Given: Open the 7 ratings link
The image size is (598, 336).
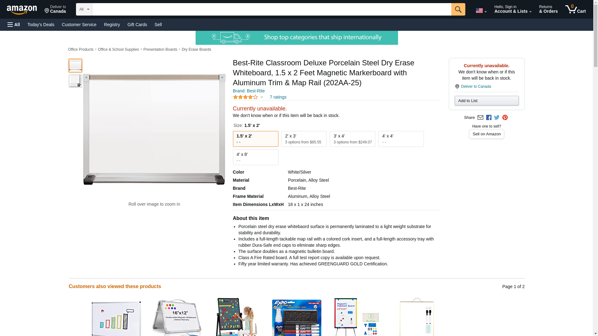Looking at the screenshot, I should 278,97.
